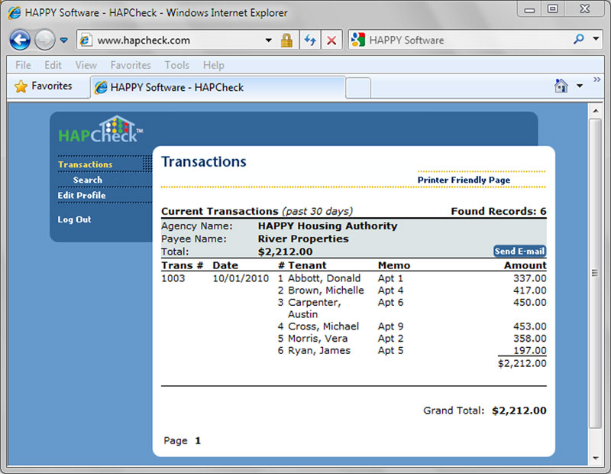Screen dimensions: 611x474
Task: Click page number 1 link
Action: coord(198,441)
